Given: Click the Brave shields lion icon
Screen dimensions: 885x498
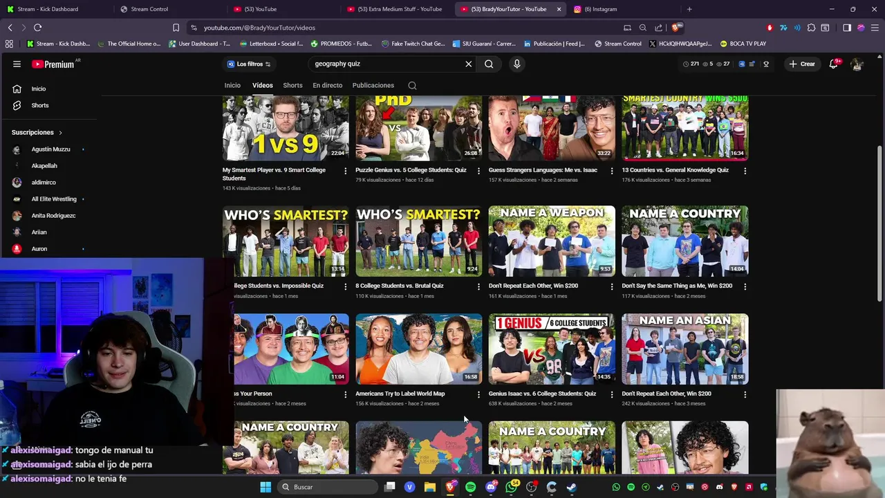Looking at the screenshot, I should pos(675,28).
